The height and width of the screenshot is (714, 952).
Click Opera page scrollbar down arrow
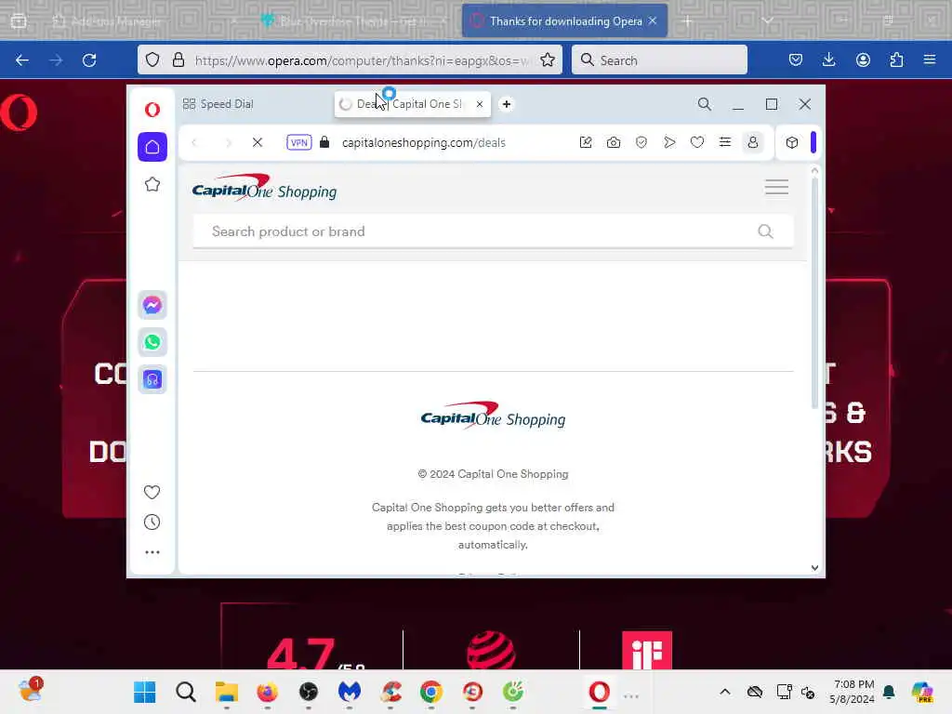[x=814, y=568]
